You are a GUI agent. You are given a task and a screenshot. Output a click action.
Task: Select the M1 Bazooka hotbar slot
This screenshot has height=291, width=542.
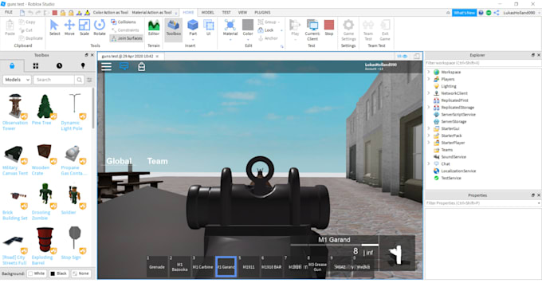[180, 266]
